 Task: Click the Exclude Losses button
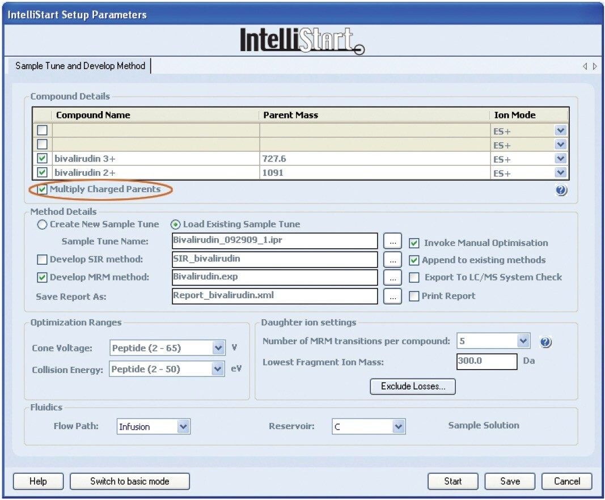tap(413, 387)
